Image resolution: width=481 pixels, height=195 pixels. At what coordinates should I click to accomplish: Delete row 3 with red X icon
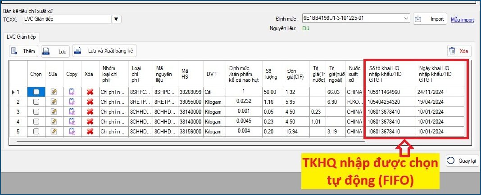[x=90, y=111]
